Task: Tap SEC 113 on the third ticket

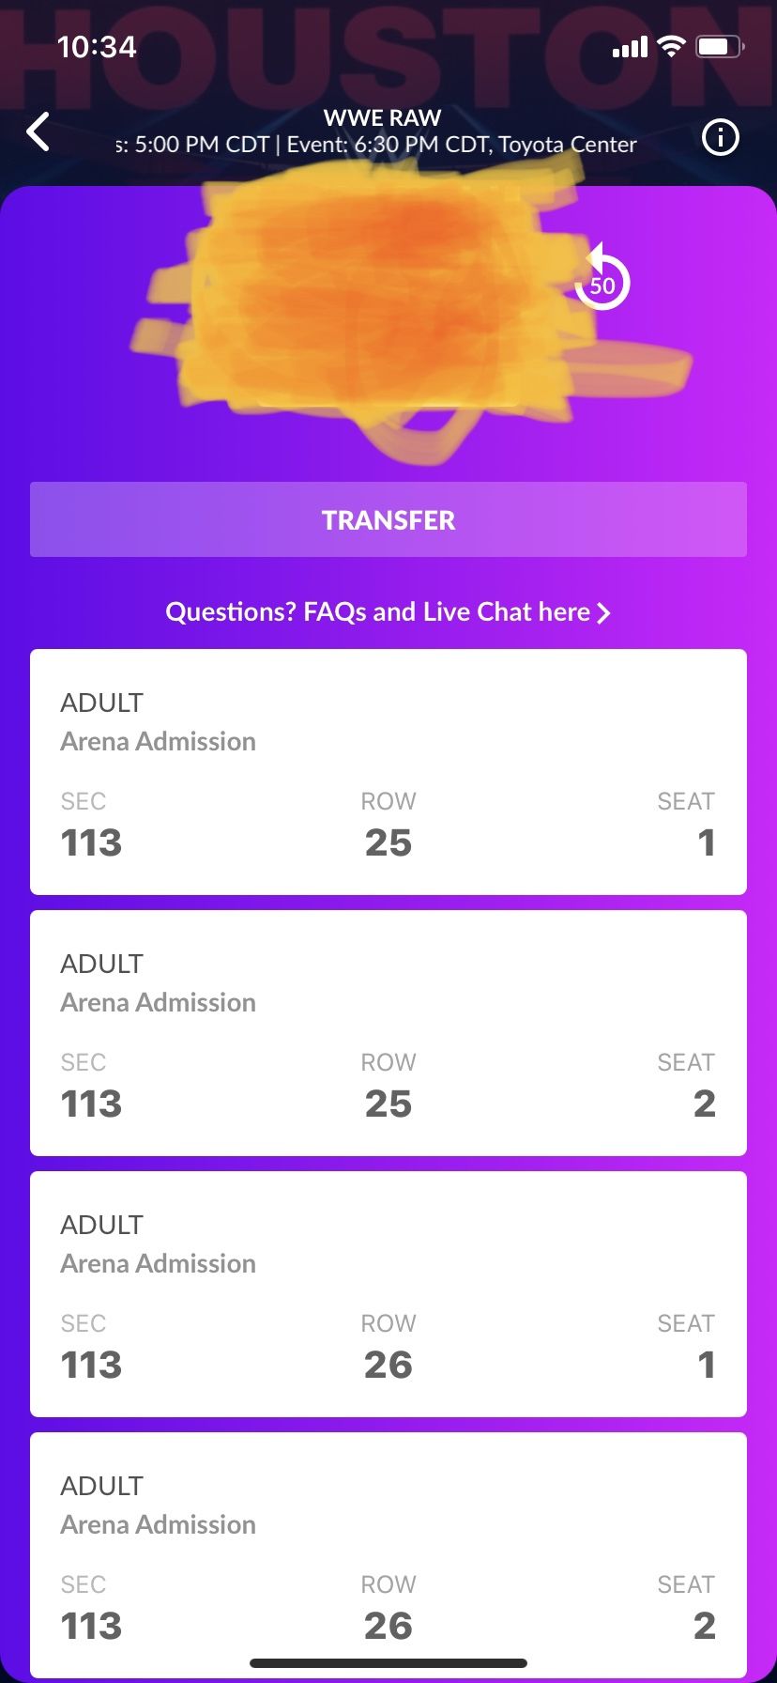Action: click(x=91, y=1347)
